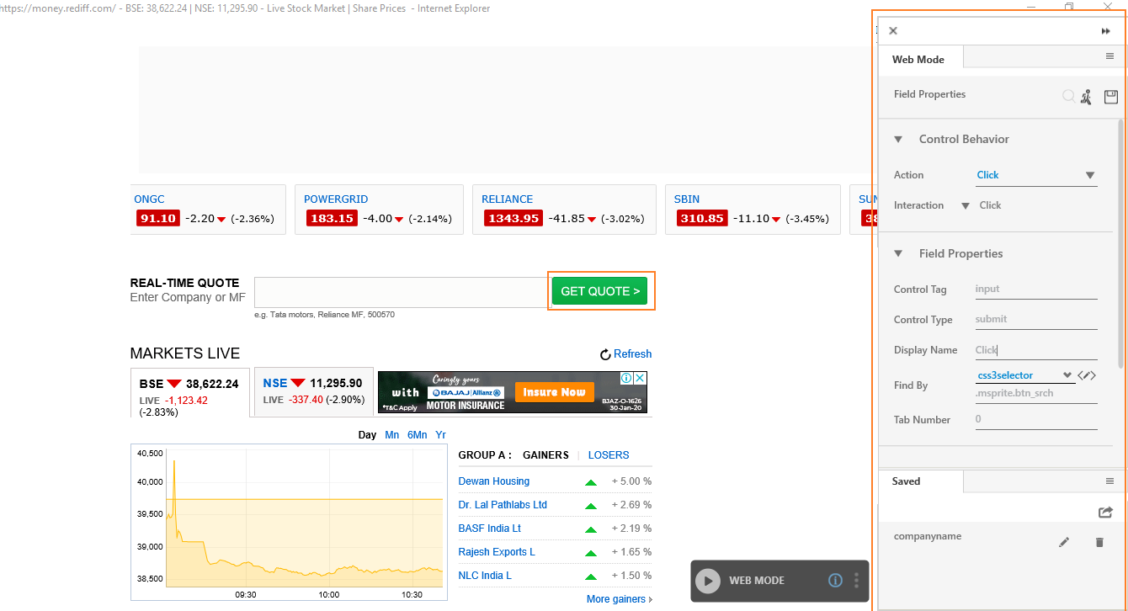Close the Web Mode panel with the X icon
The height and width of the screenshot is (611, 1128).
coord(893,31)
